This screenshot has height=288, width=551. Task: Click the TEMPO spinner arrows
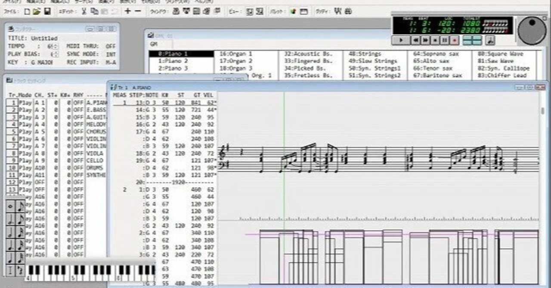coord(56,46)
